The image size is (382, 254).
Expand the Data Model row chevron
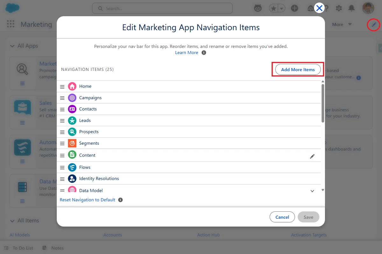(312, 191)
